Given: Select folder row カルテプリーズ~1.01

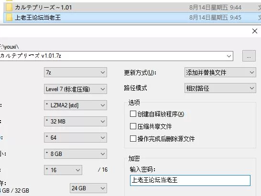Looking at the screenshot, I should pos(132,8).
